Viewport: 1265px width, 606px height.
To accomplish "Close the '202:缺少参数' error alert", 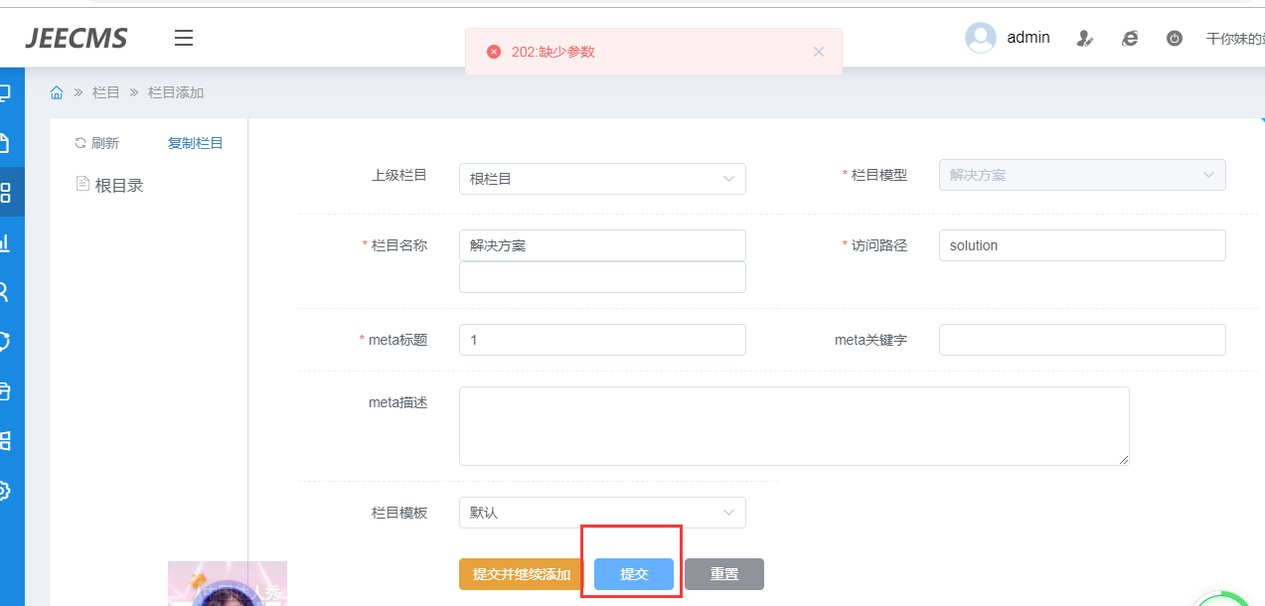I will [x=819, y=52].
